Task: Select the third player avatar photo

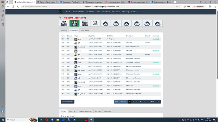Action: (x=85, y=23)
